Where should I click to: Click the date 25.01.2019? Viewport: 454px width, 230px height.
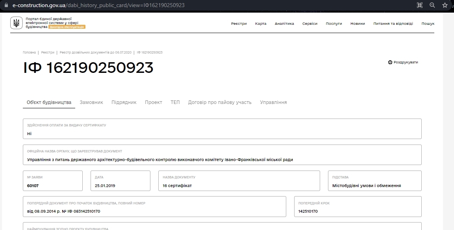tap(105, 185)
